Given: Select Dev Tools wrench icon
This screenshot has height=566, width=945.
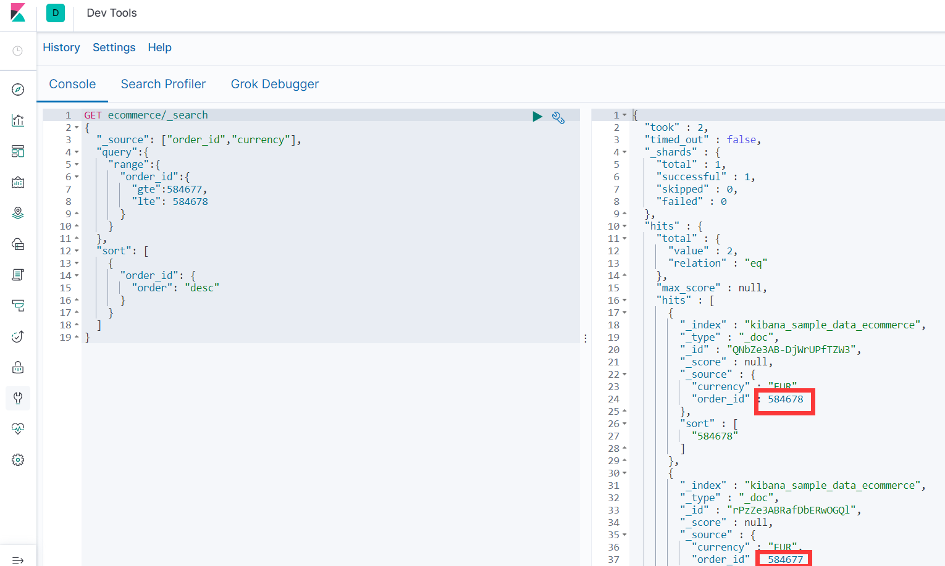Looking at the screenshot, I should [x=18, y=398].
